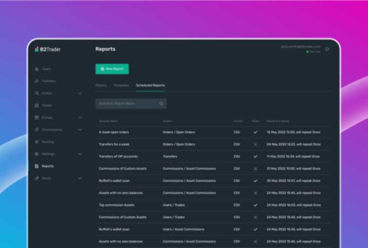The image size is (368, 248).
Task: Toggle the filter checkmark for A-book open orders
Action: [x=255, y=132]
